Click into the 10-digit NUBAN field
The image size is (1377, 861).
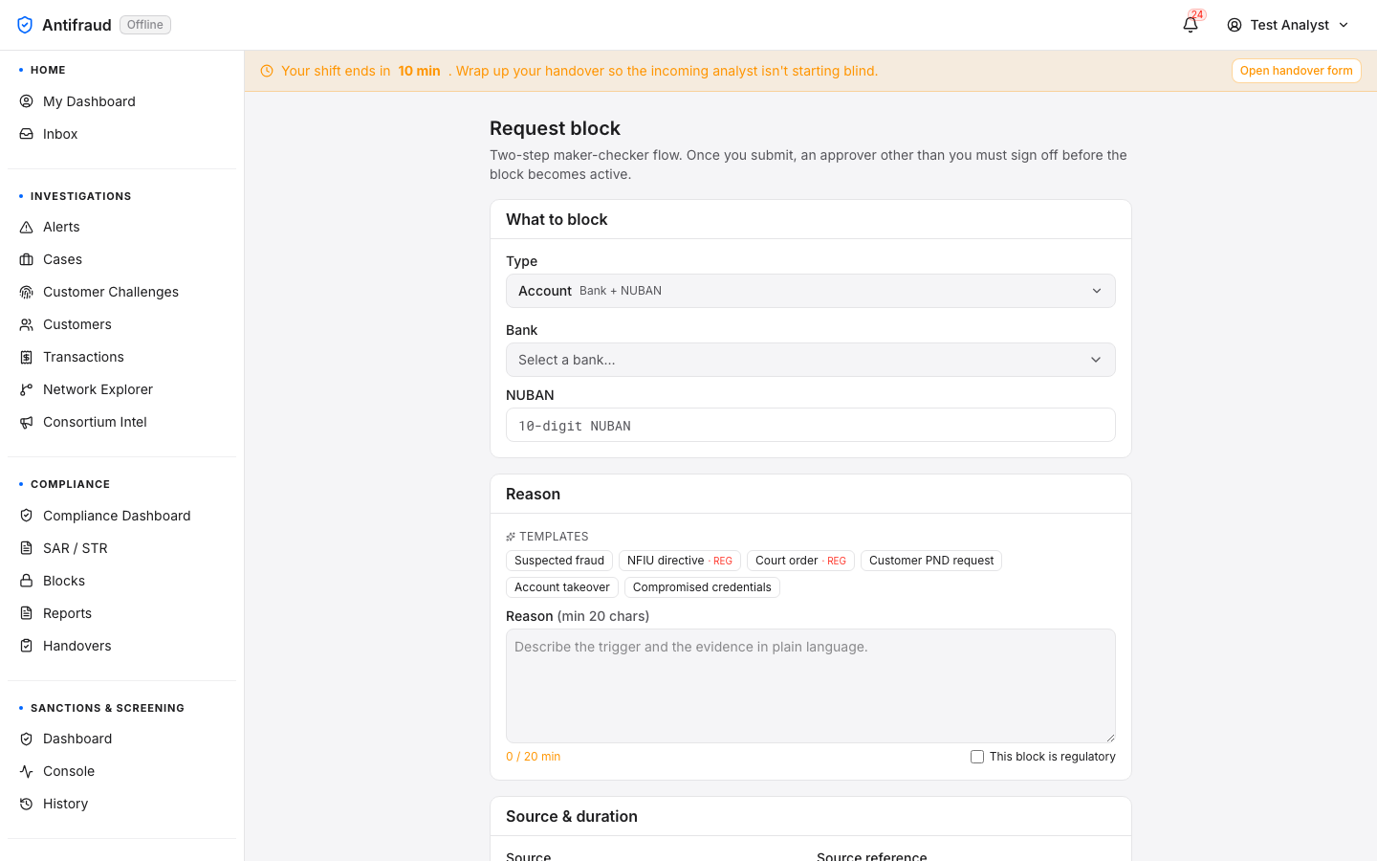811,425
